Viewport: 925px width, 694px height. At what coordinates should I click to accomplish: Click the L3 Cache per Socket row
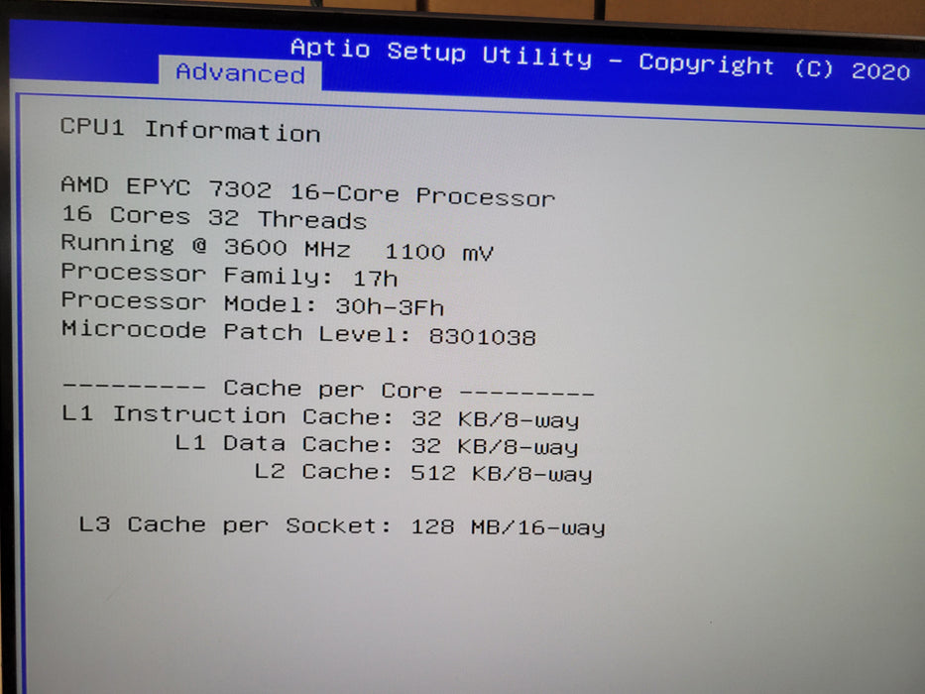342,525
